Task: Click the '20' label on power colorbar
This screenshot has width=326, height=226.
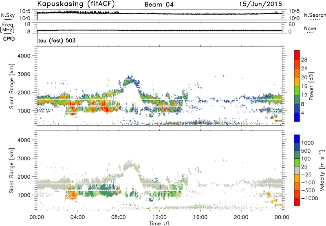Action: pos(304,78)
